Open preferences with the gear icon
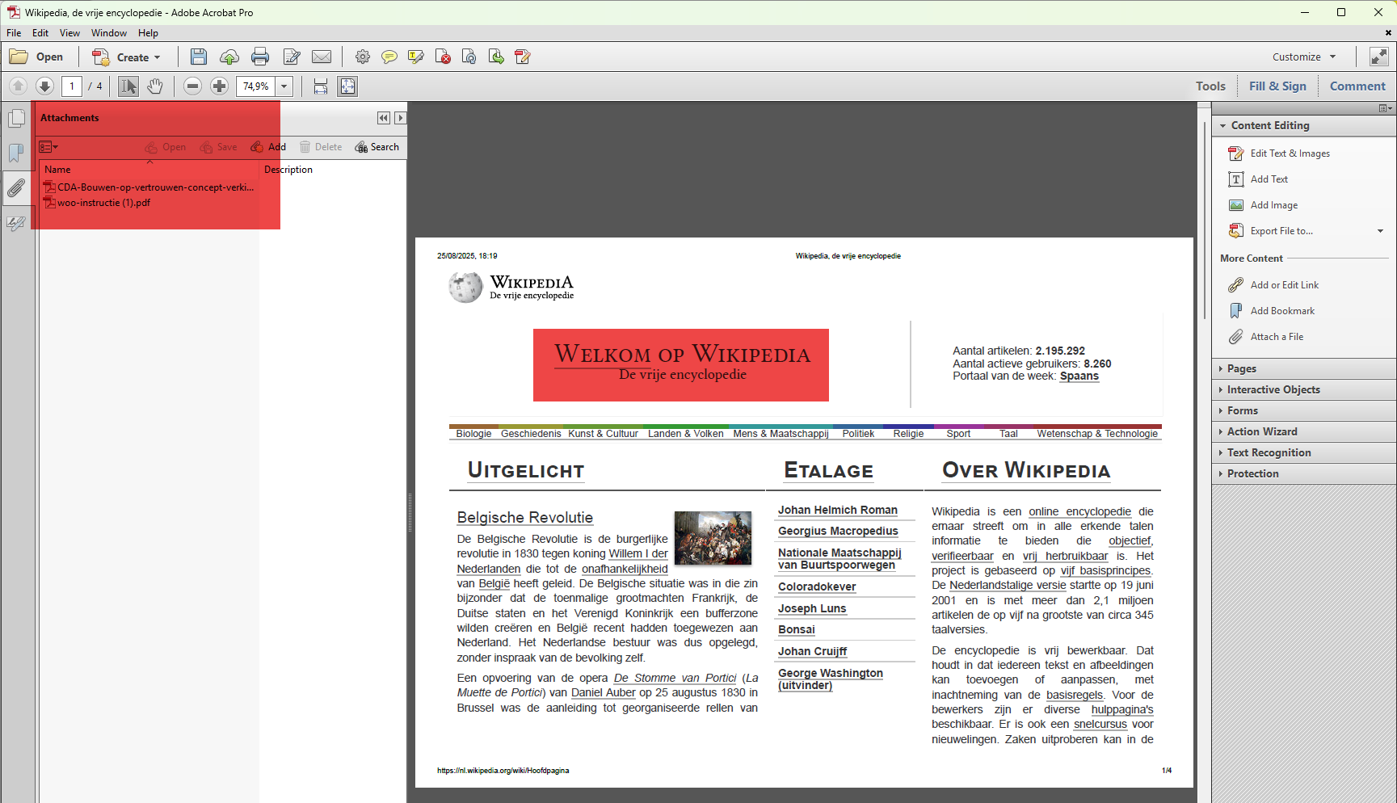This screenshot has height=803, width=1397. coord(363,57)
